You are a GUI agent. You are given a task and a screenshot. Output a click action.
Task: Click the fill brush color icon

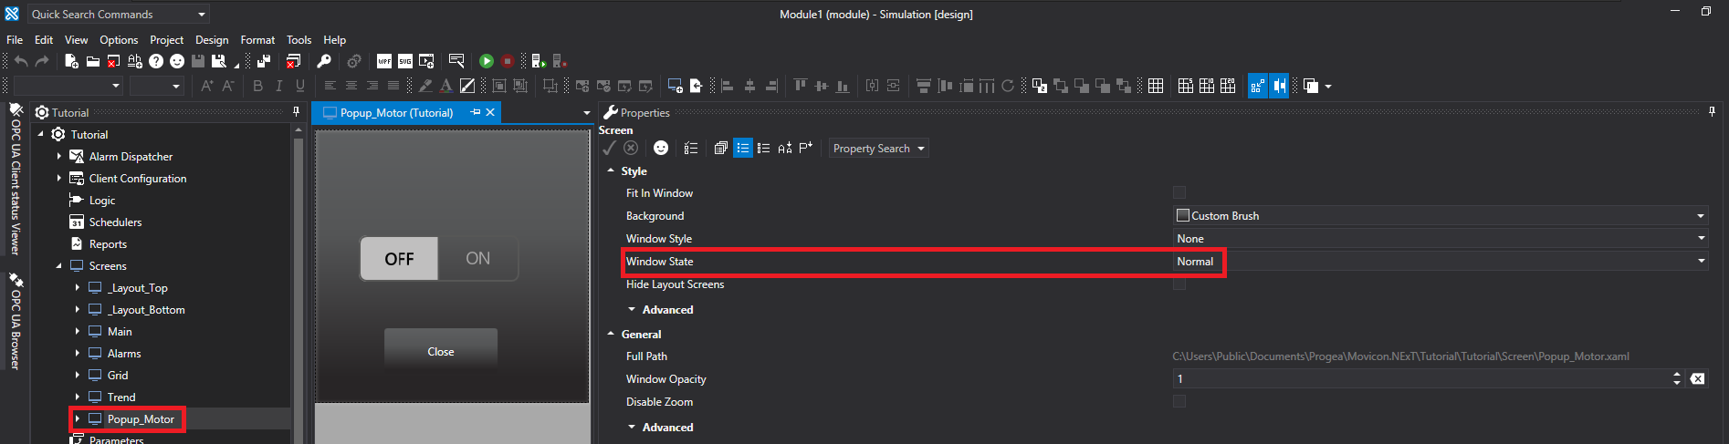(x=467, y=86)
